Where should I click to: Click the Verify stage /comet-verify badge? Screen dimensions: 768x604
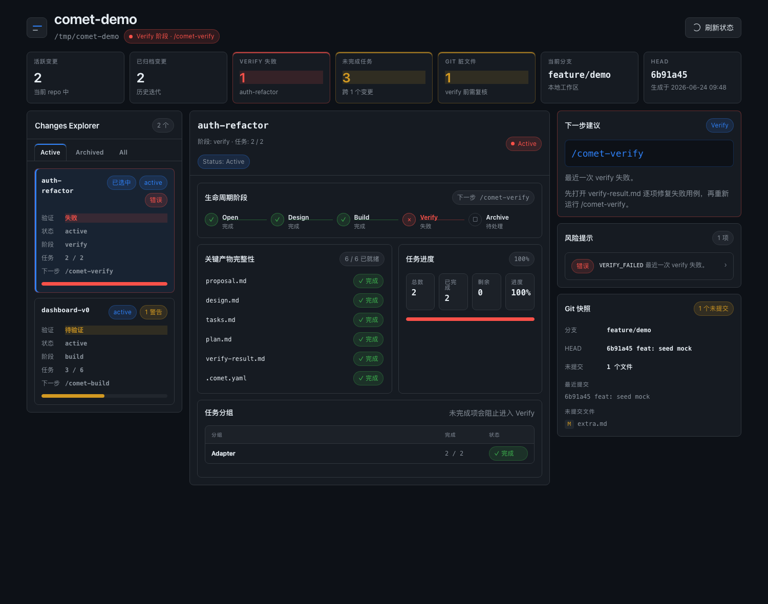click(x=172, y=36)
